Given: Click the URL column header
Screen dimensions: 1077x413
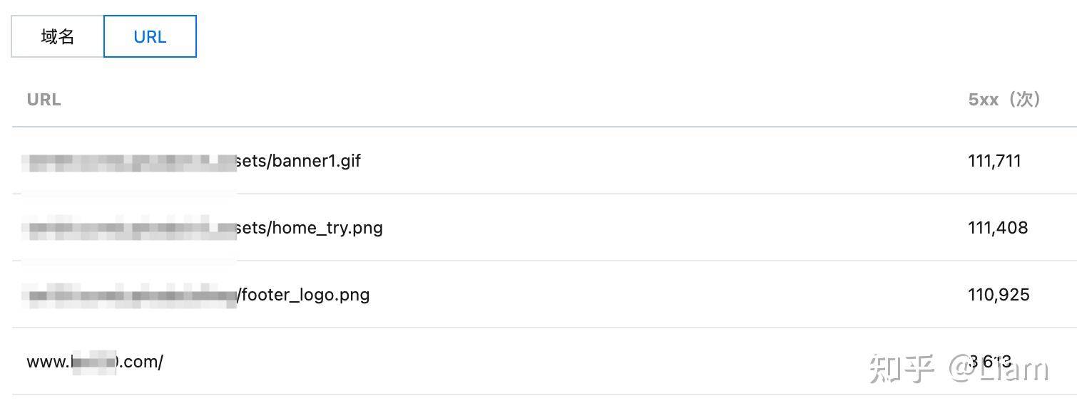Looking at the screenshot, I should click(44, 100).
